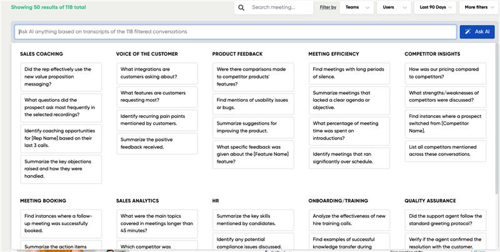Image resolution: width=500 pixels, height=252 pixels.
Task: Select "How was our pricing compared to competitors?" prompt
Action: [x=446, y=73]
